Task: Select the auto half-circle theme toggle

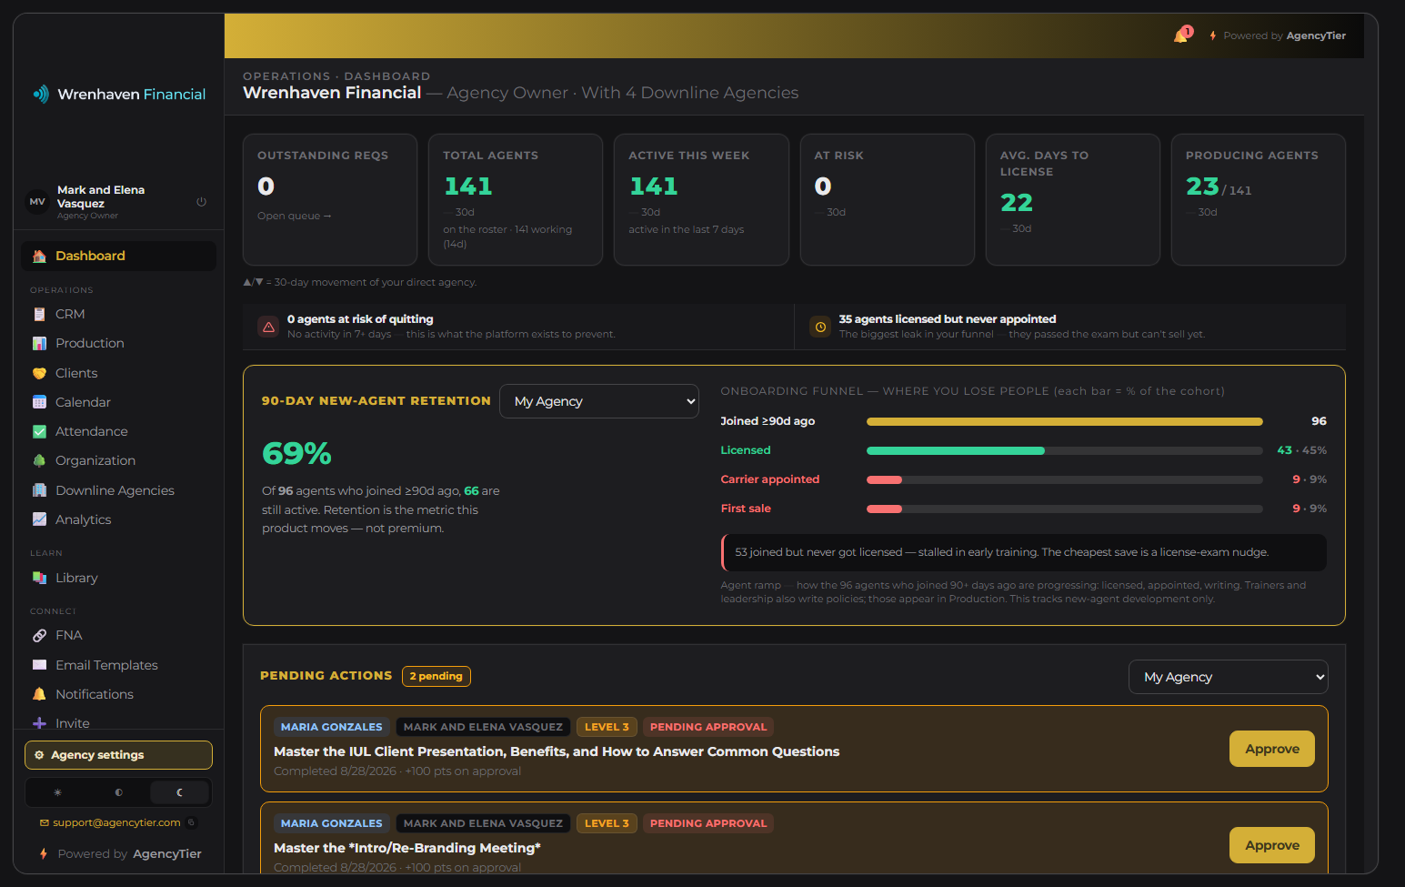Action: 118,792
